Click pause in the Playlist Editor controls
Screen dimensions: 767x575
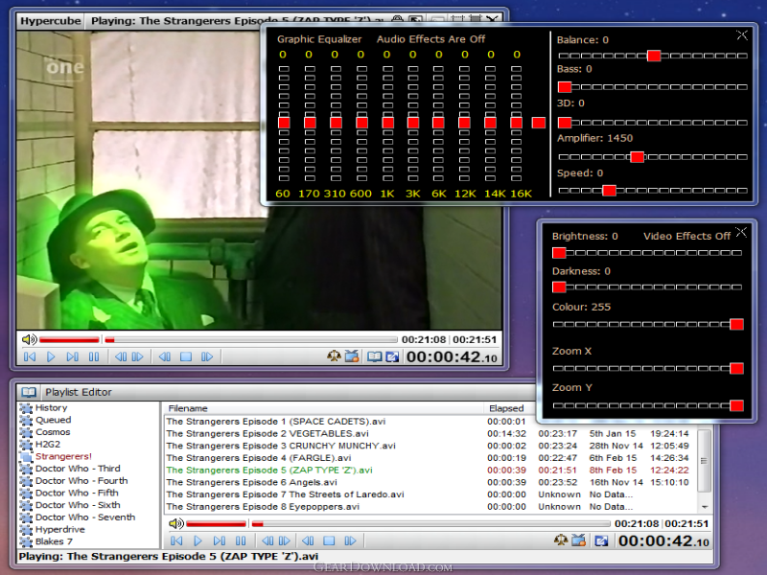tap(241, 540)
